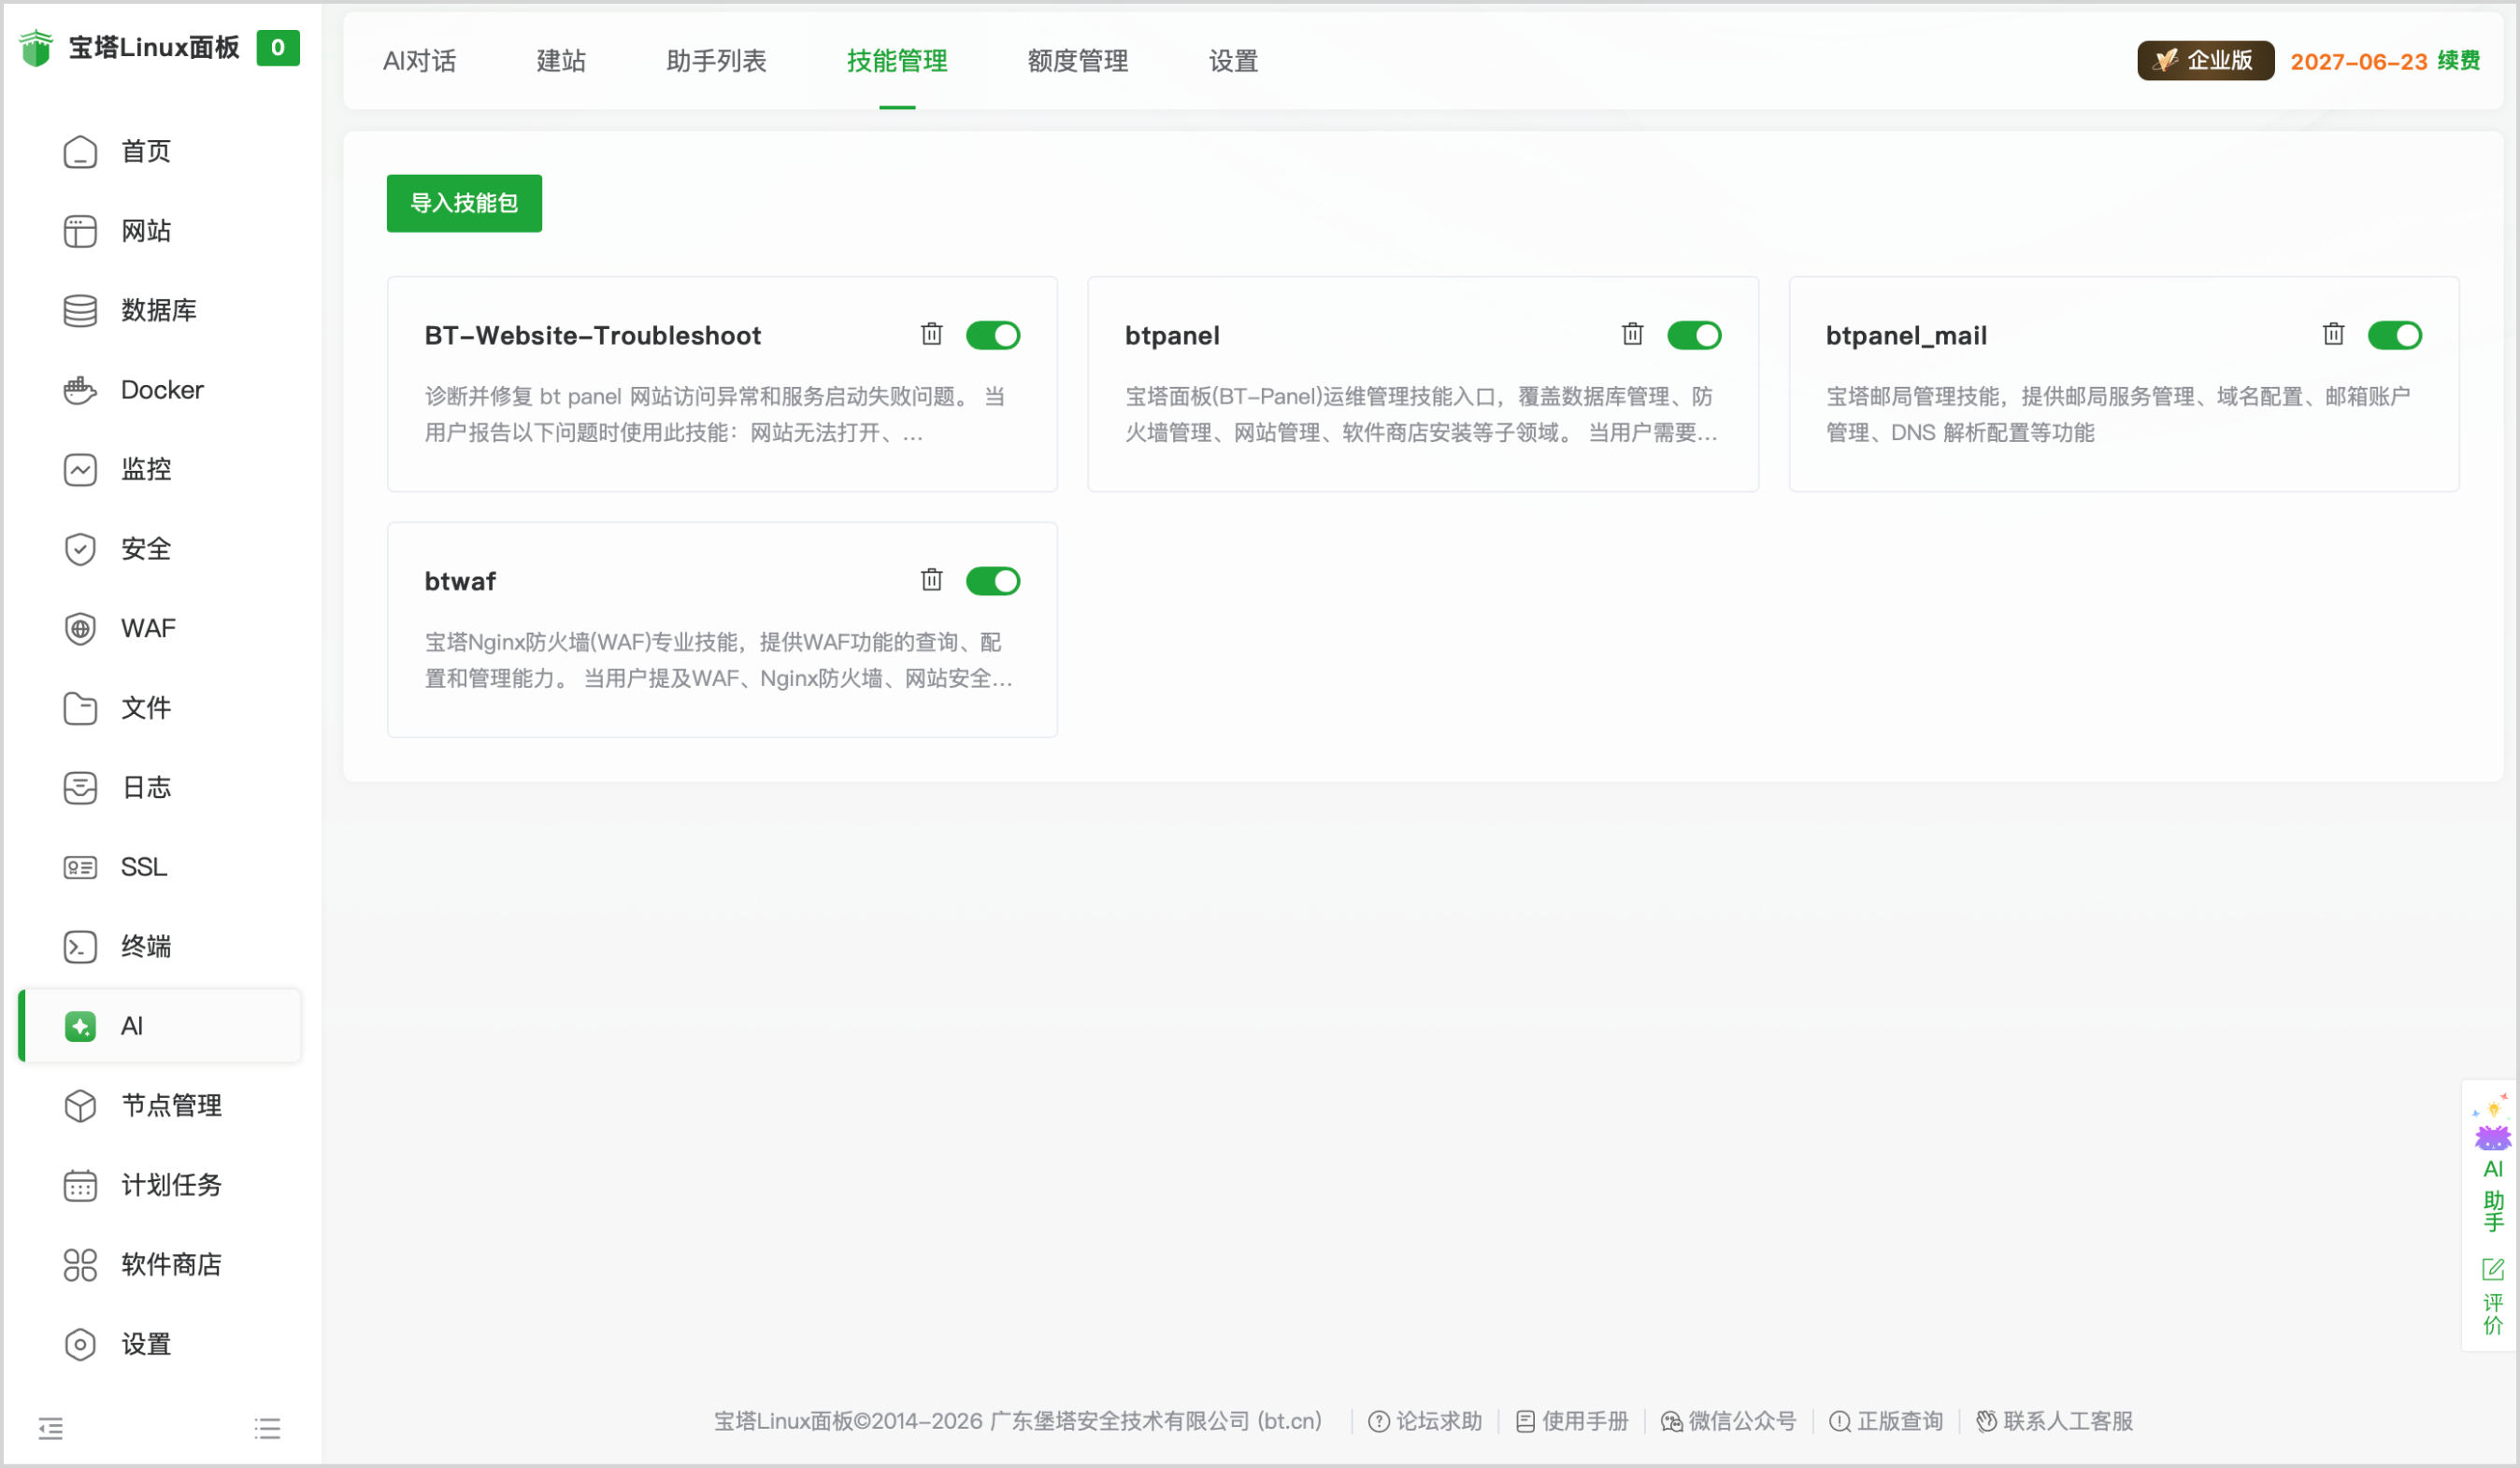Click the 宝塔 panel logo icon
The height and width of the screenshot is (1468, 2520).
click(36, 48)
